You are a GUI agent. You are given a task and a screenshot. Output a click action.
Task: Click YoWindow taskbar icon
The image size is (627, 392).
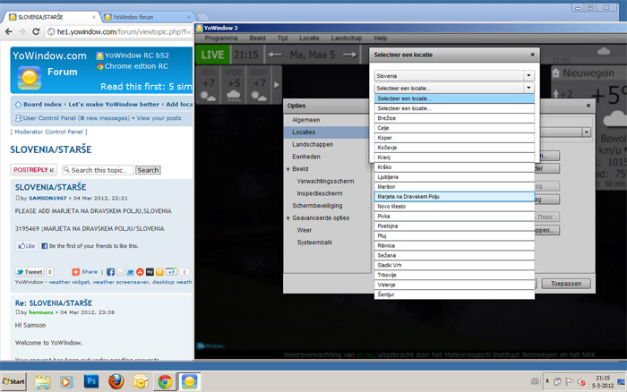click(189, 381)
